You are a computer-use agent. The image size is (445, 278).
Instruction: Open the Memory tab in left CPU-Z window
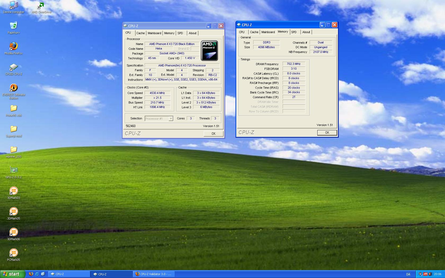169,33
